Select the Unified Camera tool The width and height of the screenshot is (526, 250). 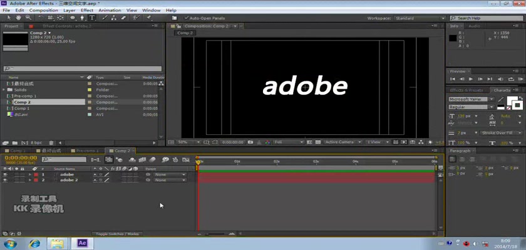pos(50,18)
